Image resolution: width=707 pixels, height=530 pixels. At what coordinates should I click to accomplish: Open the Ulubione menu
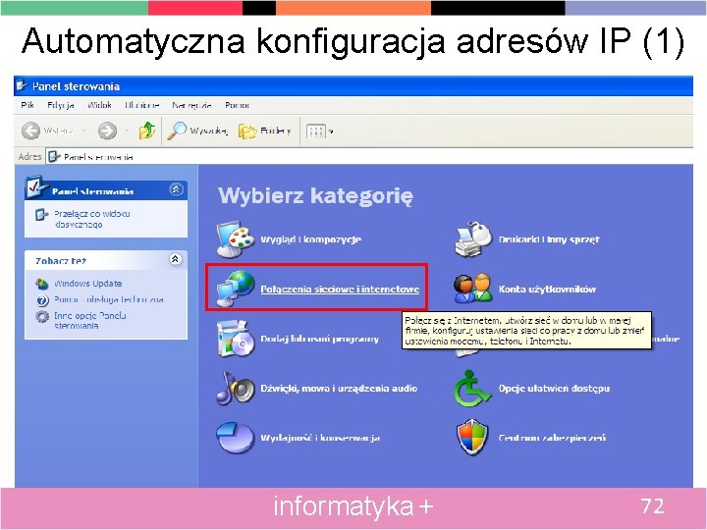click(141, 105)
